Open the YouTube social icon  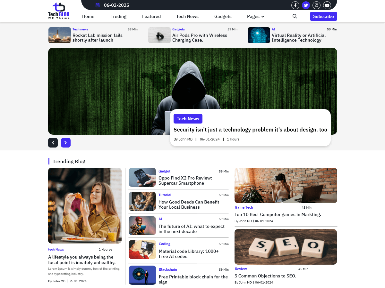click(327, 5)
